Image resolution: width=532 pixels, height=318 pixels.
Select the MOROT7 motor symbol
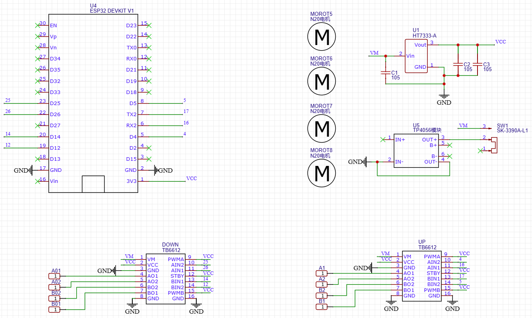(321, 128)
